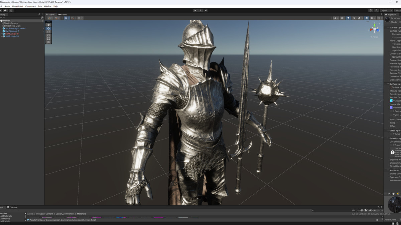The width and height of the screenshot is (401, 225).
Task: Open Unity cloud services icon
Action: point(5,10)
